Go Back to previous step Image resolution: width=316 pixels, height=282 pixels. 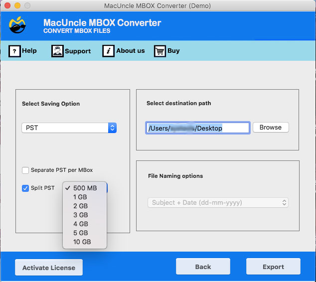[203, 267]
